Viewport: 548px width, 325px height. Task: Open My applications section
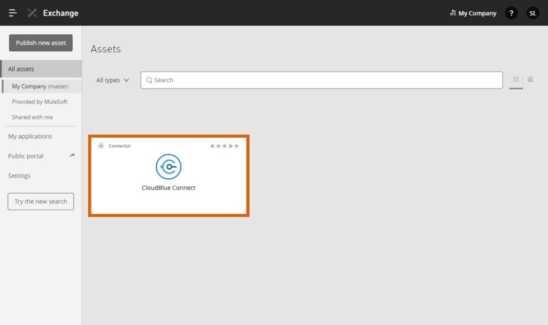(30, 136)
